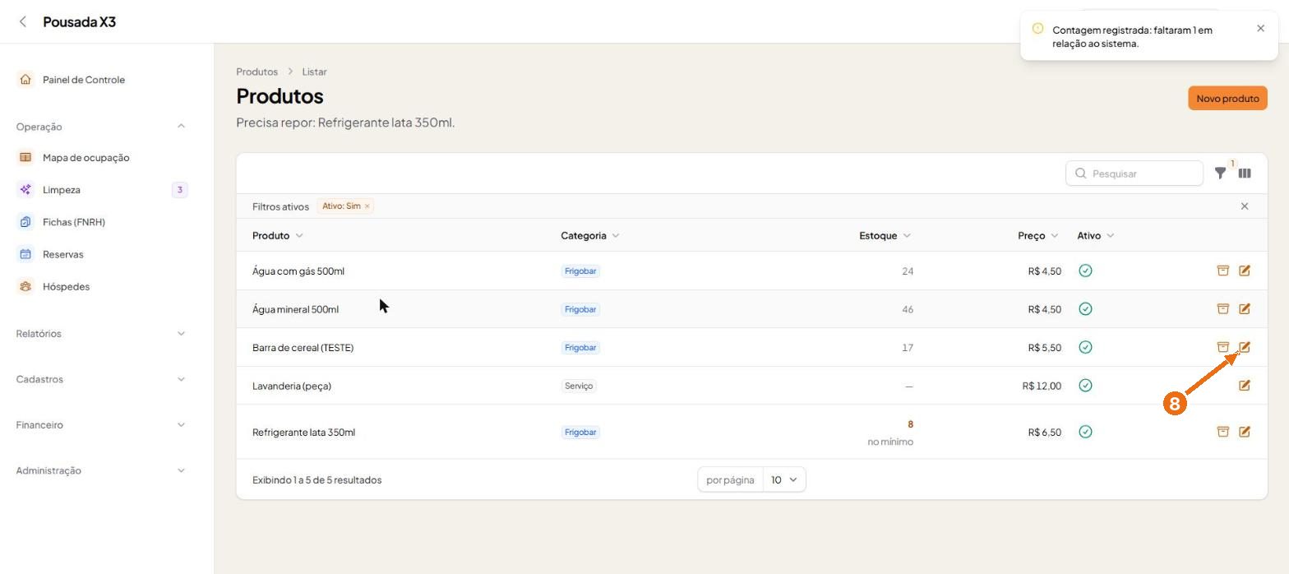Sort the table by Estoque column

[885, 236]
